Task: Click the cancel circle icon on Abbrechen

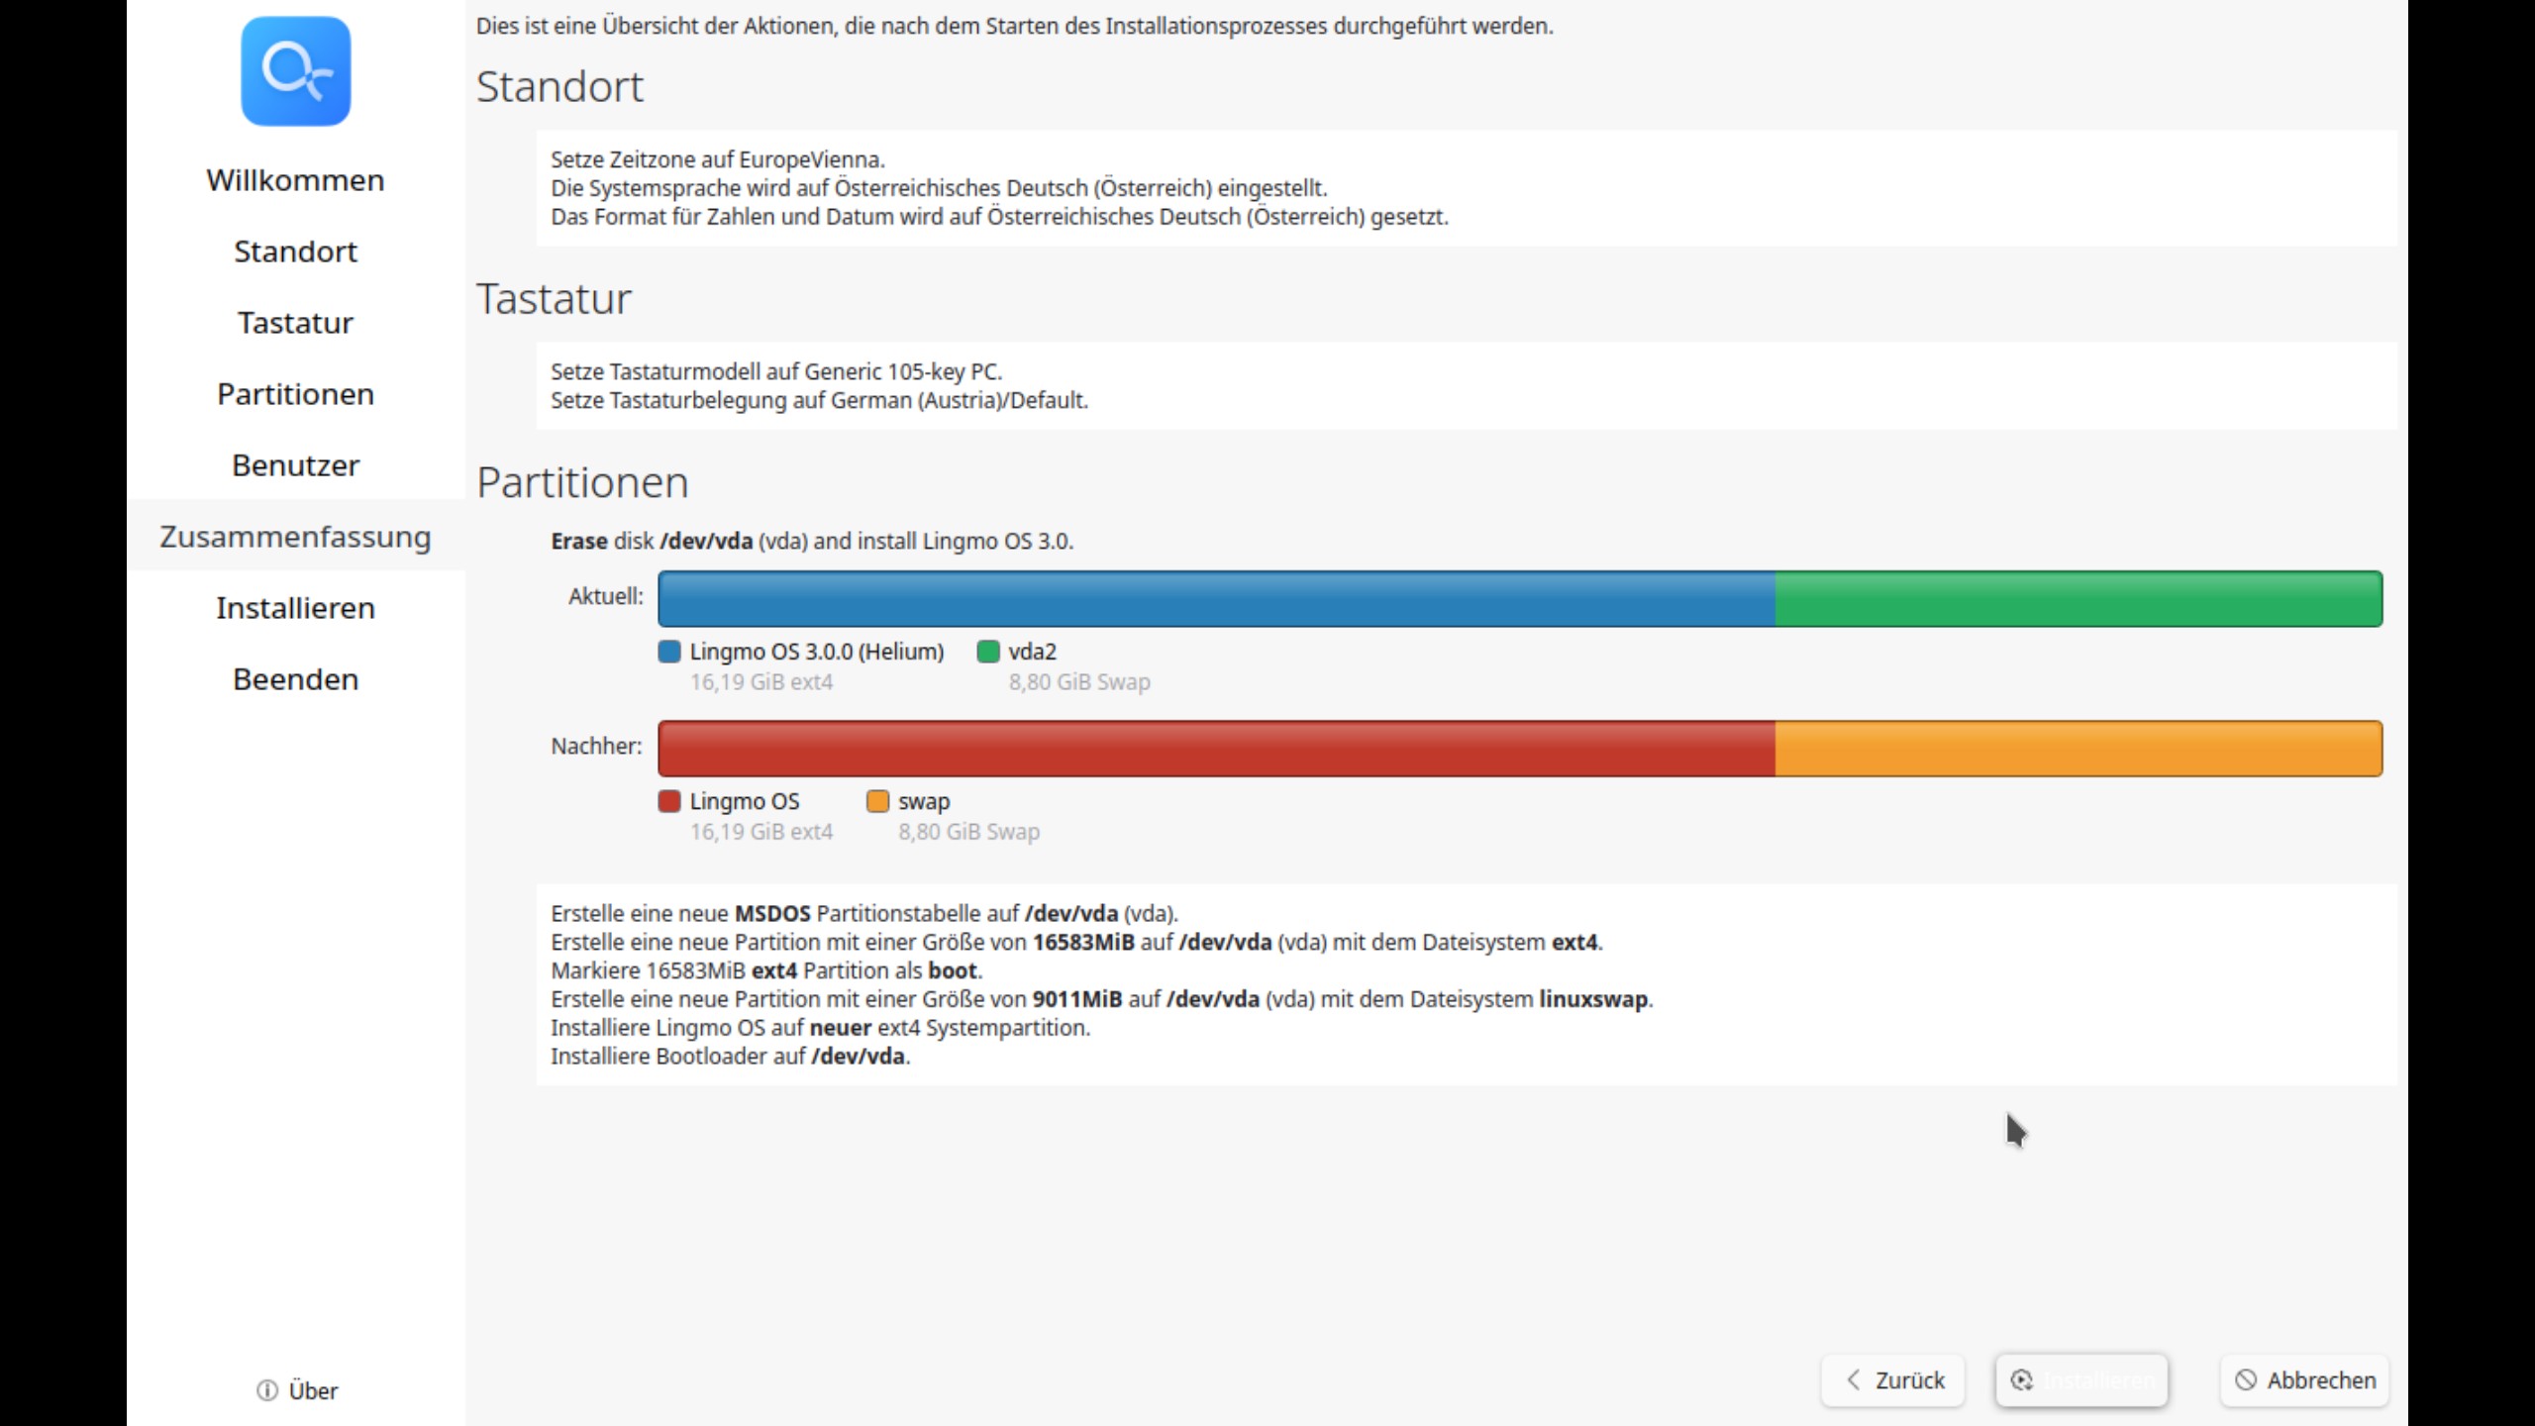Action: [x=2246, y=1380]
